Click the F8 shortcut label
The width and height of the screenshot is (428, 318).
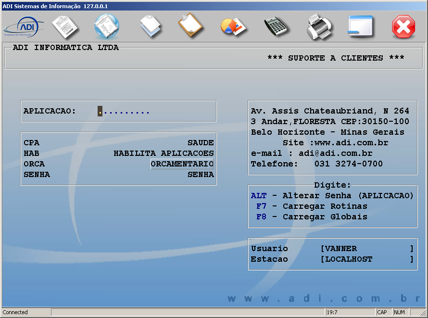[261, 217]
